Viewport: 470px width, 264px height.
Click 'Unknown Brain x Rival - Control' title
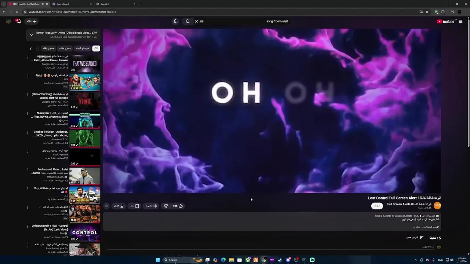(50, 227)
